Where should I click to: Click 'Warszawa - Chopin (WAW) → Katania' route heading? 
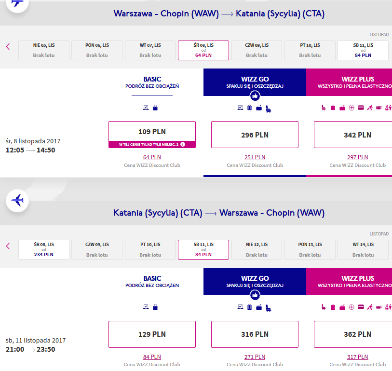click(219, 14)
